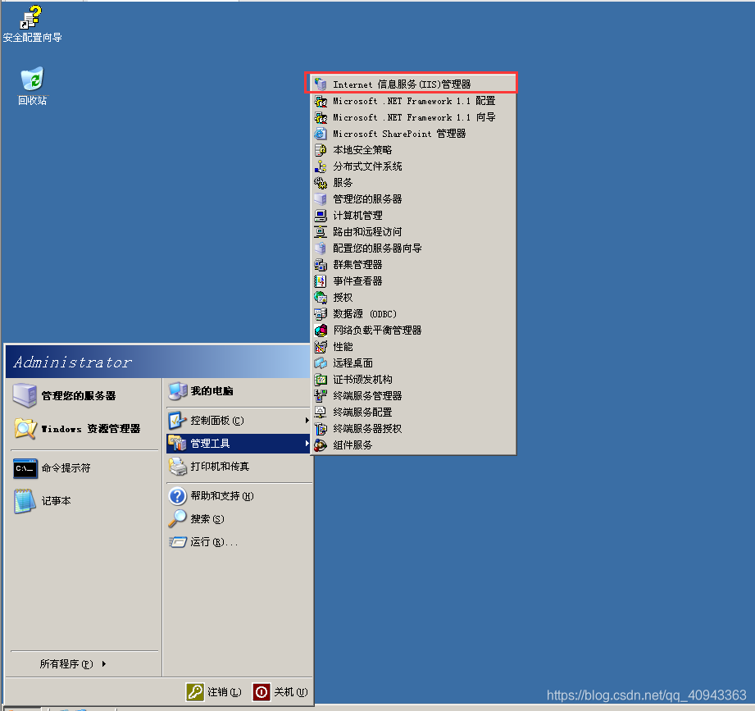Open 搜索(S) from Start menu

click(239, 519)
